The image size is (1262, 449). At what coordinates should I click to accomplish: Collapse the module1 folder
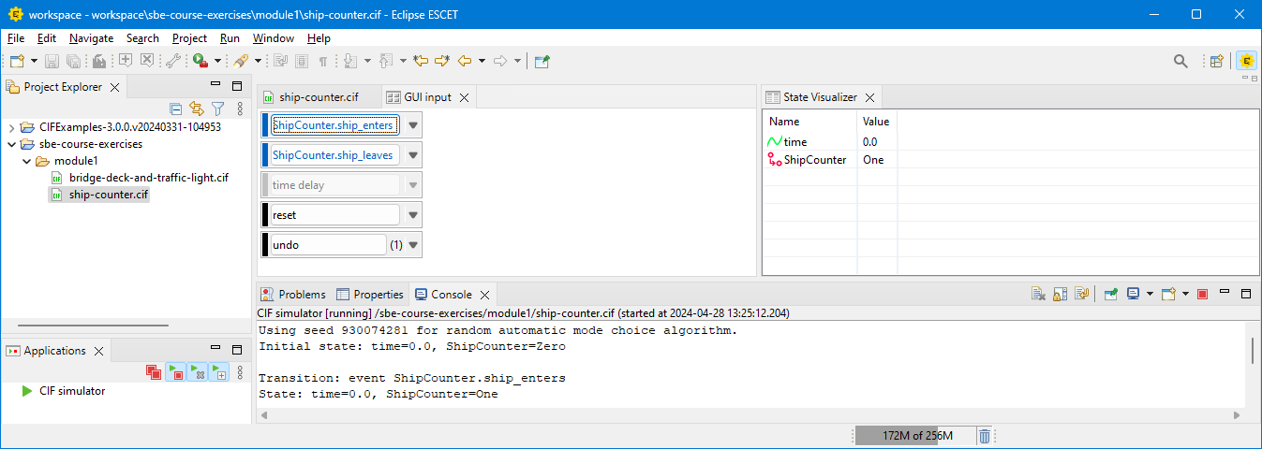tap(26, 161)
